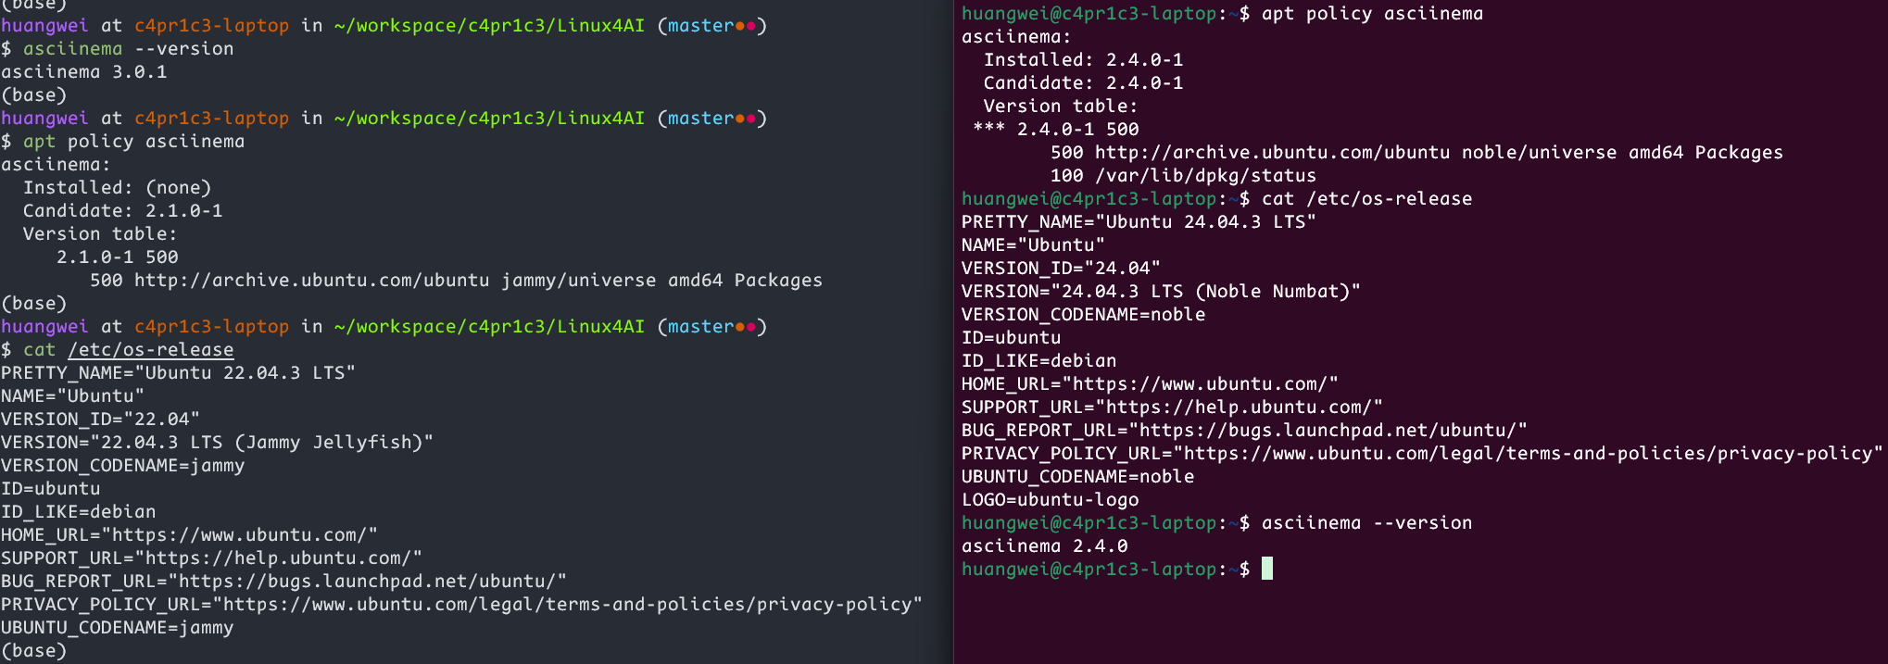The image size is (1888, 664).
Task: Click the underlined /etc/os-release path
Action: (x=150, y=349)
